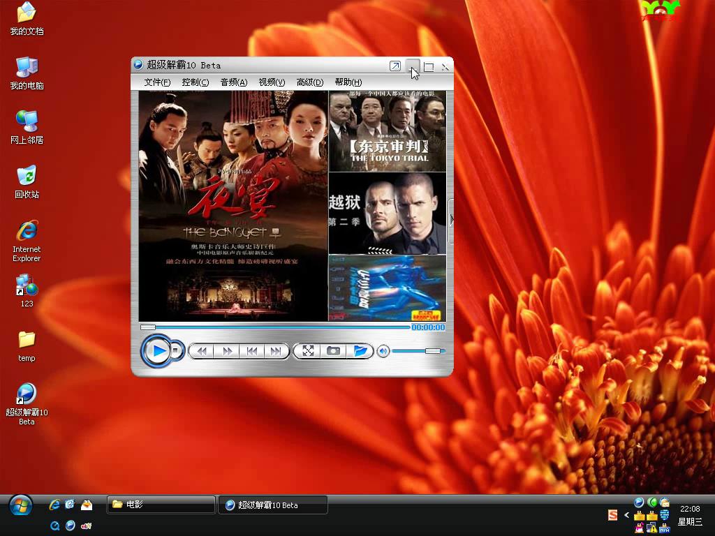Click the first yellow QQ message tray icon
Image resolution: width=715 pixels, height=536 pixels.
639,515
